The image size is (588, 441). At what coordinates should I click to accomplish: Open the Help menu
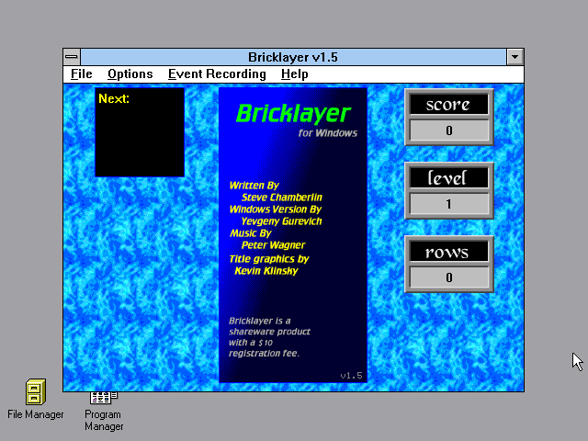coord(294,73)
